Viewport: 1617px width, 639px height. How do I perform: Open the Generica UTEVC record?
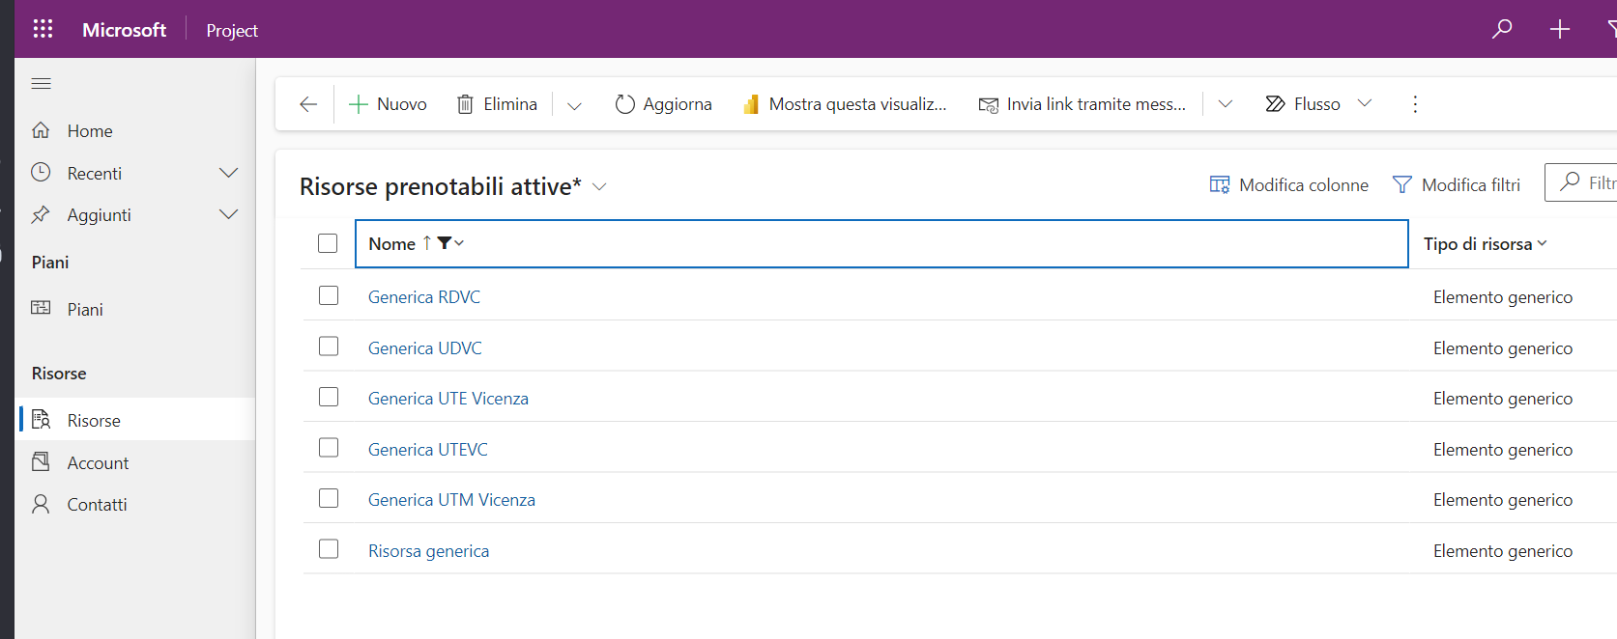[x=428, y=450]
